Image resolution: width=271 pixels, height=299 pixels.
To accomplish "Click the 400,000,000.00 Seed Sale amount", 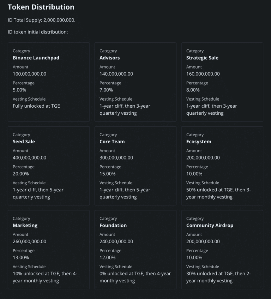I will tap(29, 158).
